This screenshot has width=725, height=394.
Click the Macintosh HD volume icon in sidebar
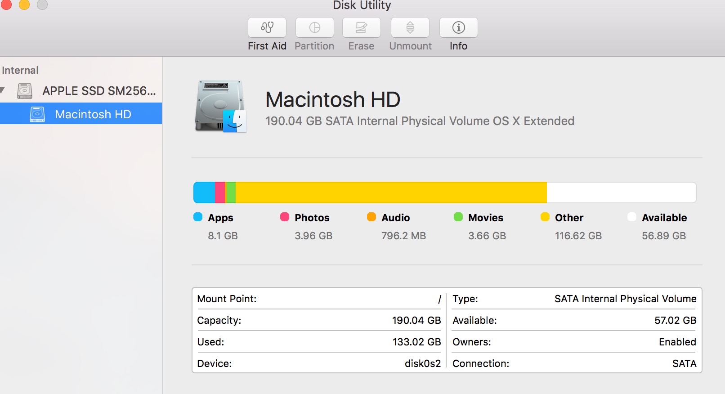37,114
